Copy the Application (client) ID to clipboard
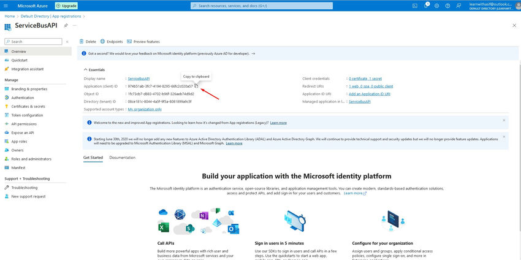The width and height of the screenshot is (521, 260). 196,86
